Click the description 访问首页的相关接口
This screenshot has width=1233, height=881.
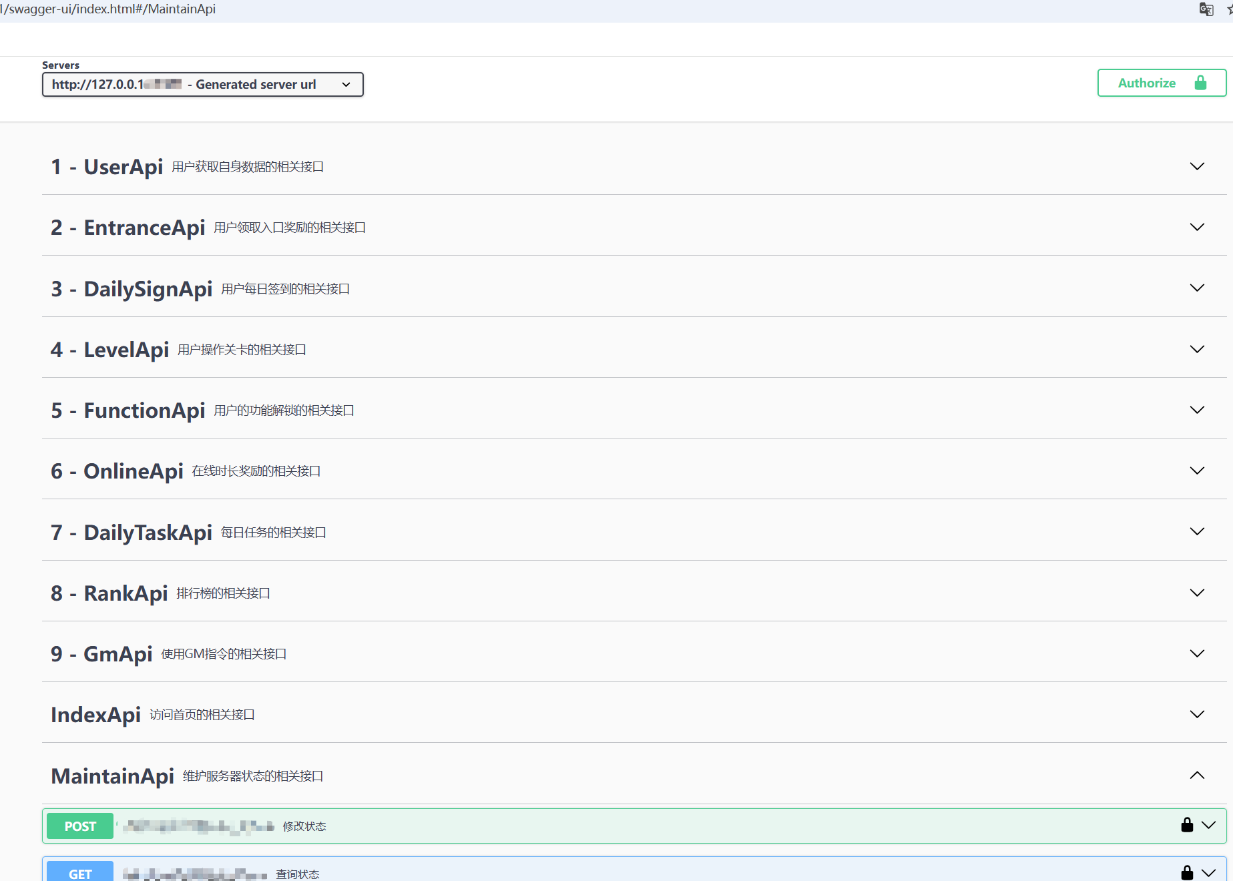click(x=202, y=715)
